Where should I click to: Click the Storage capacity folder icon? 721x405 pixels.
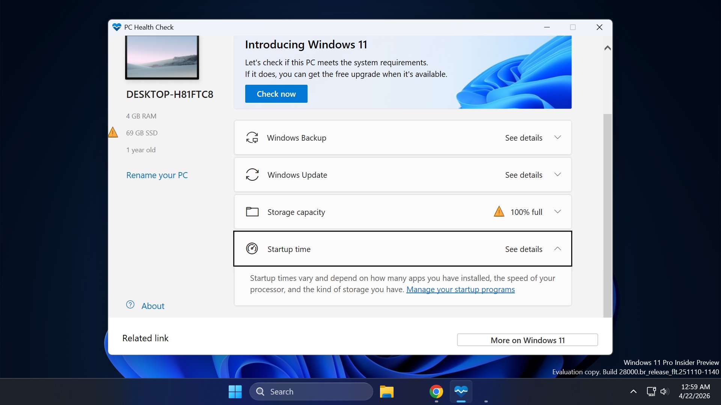coord(252,211)
